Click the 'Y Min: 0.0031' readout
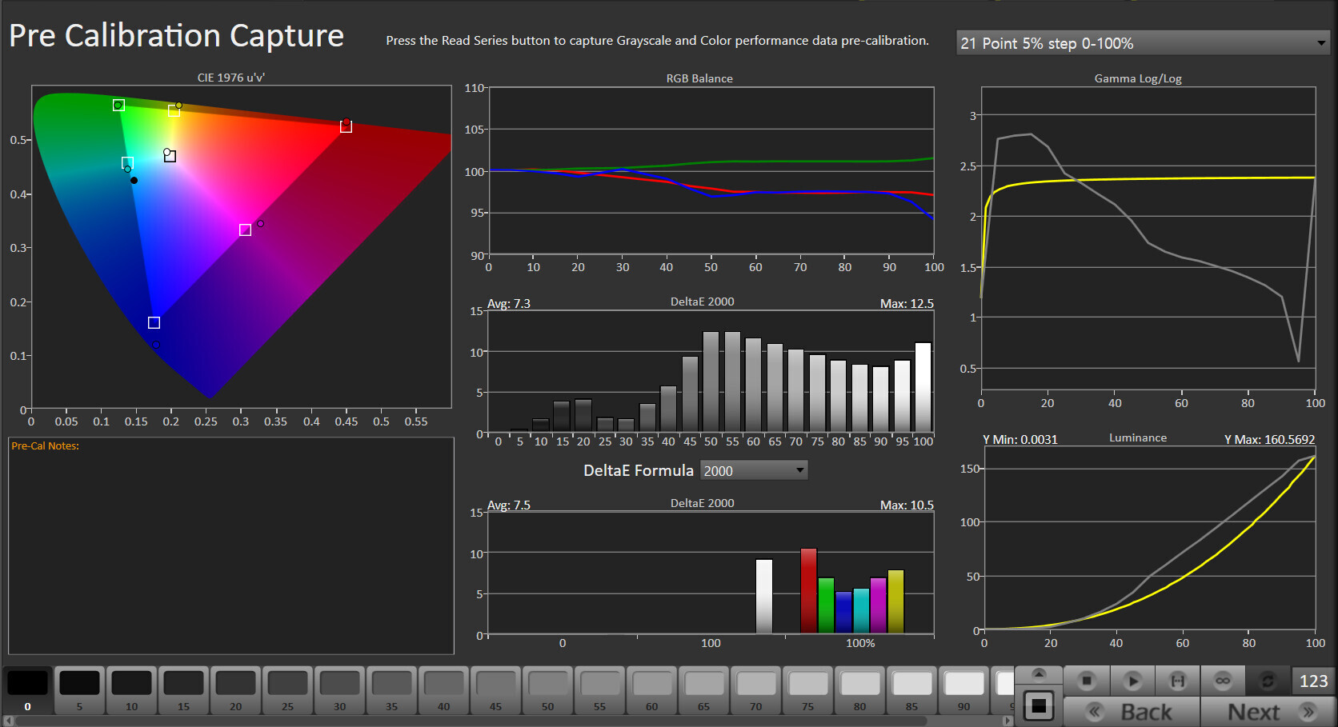Screen dimensions: 1338x727 point(1020,439)
